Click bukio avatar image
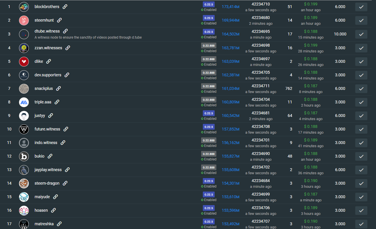 click(24, 156)
